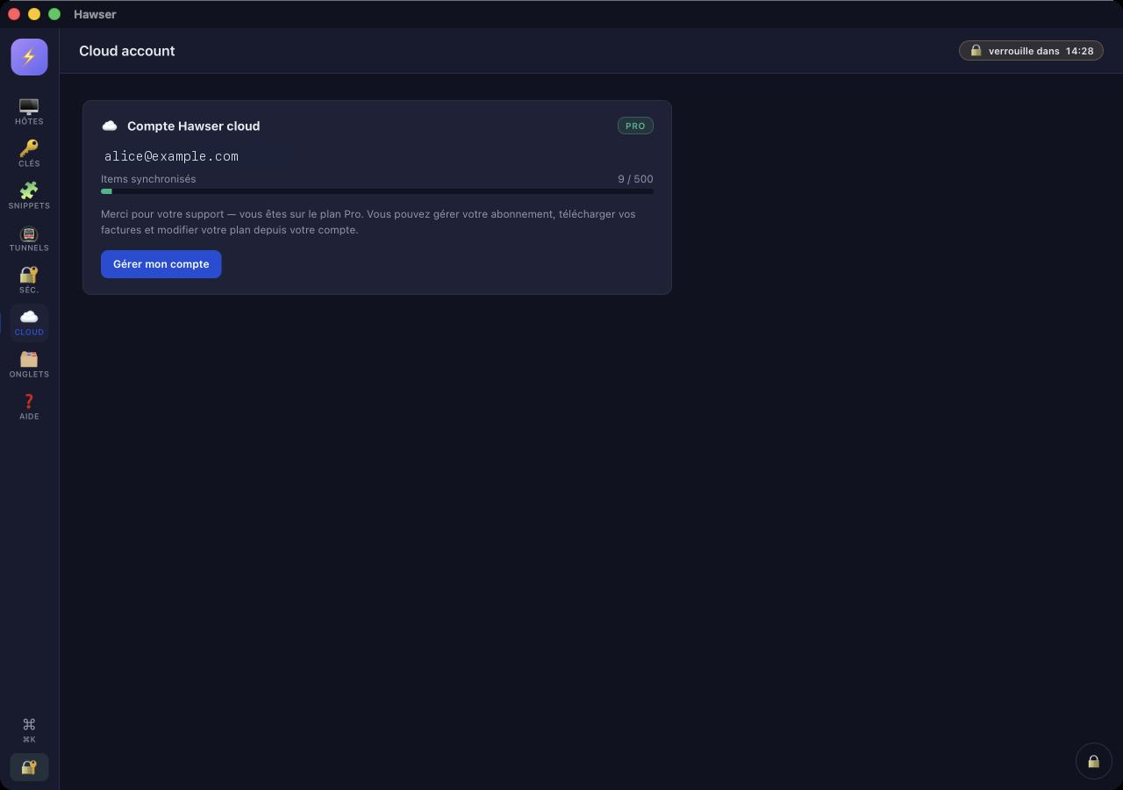Open the Séc. security section

[x=29, y=280]
